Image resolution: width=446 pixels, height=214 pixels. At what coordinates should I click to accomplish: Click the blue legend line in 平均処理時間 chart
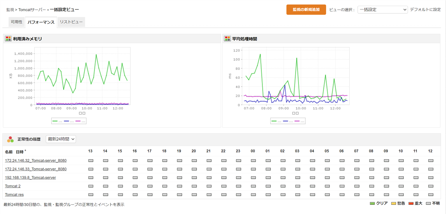286,121
